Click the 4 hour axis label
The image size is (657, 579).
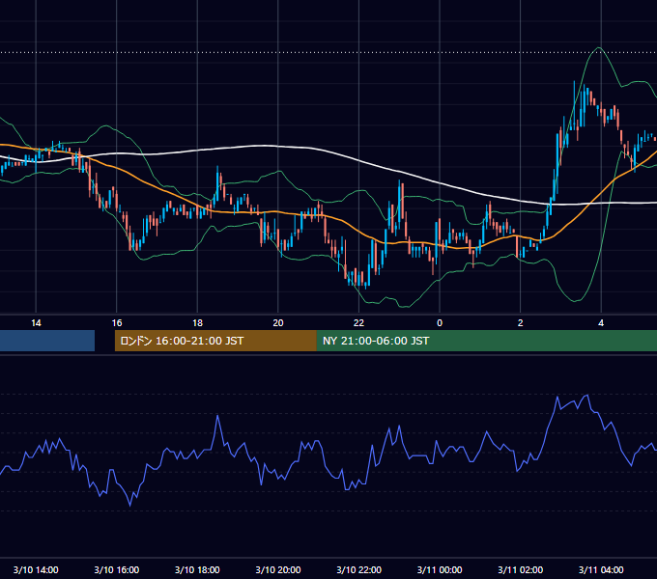[601, 323]
